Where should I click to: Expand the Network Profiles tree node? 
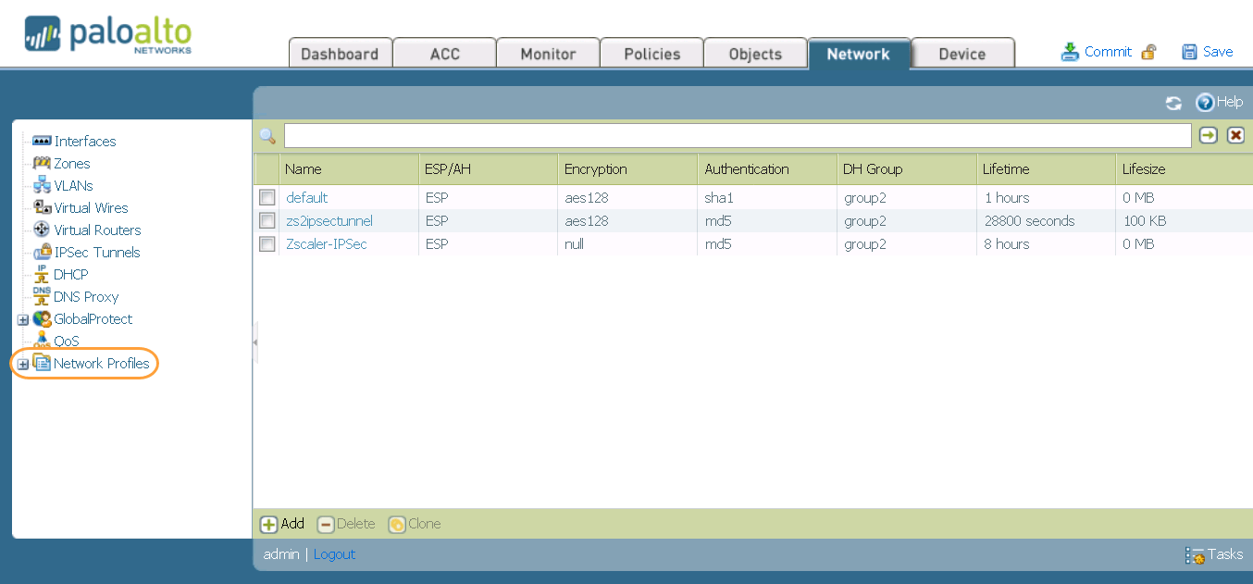(x=21, y=363)
